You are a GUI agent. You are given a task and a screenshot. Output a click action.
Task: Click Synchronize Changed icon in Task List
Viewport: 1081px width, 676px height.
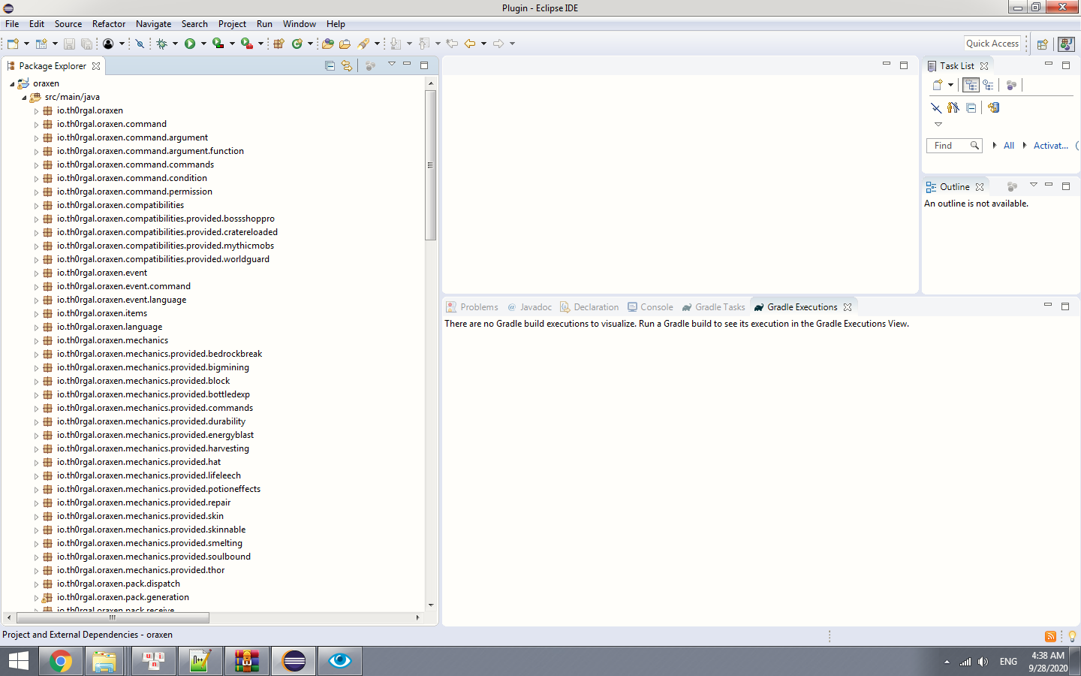tap(993, 107)
